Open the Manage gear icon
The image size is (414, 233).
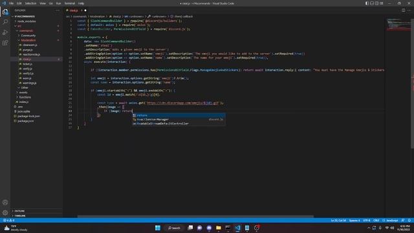pos(5,213)
